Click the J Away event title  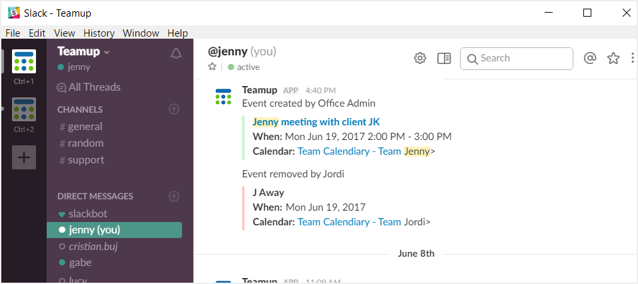268,193
